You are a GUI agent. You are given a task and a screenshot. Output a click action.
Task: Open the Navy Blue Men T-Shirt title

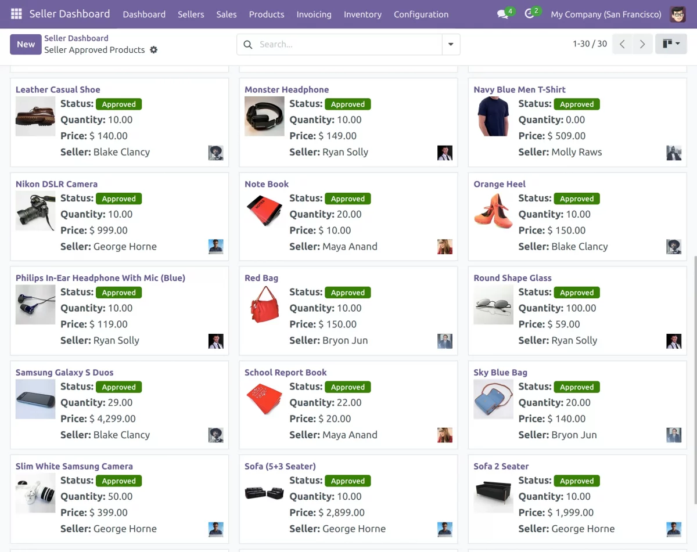tap(519, 89)
